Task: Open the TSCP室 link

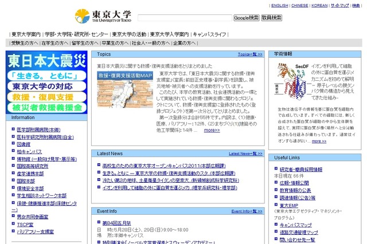Action: [25, 225]
